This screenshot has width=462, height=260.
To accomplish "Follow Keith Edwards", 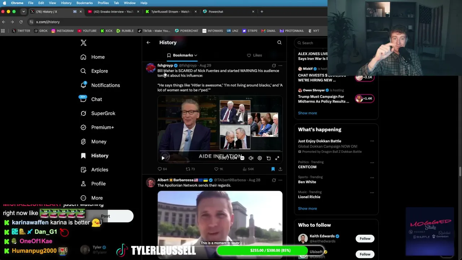I will 365,239.
